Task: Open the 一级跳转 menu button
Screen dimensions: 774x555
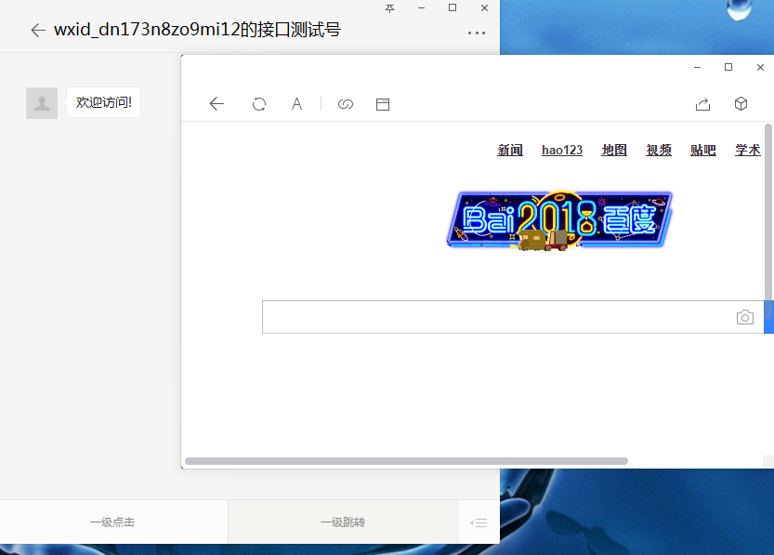Action: coord(343,522)
